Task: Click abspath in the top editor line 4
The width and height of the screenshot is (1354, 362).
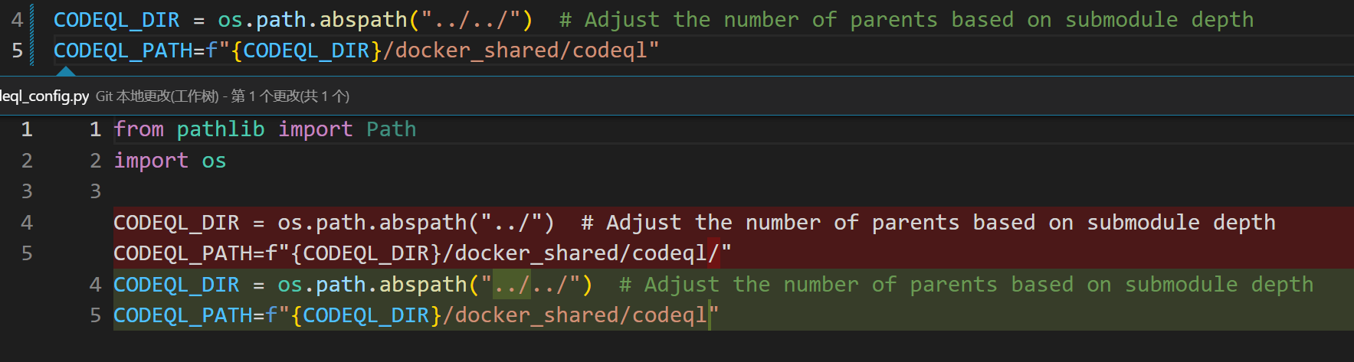Action: pyautogui.click(x=363, y=20)
